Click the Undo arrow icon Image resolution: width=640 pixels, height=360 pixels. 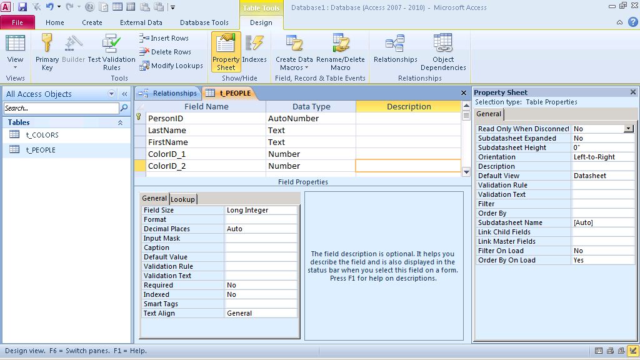(x=49, y=7)
